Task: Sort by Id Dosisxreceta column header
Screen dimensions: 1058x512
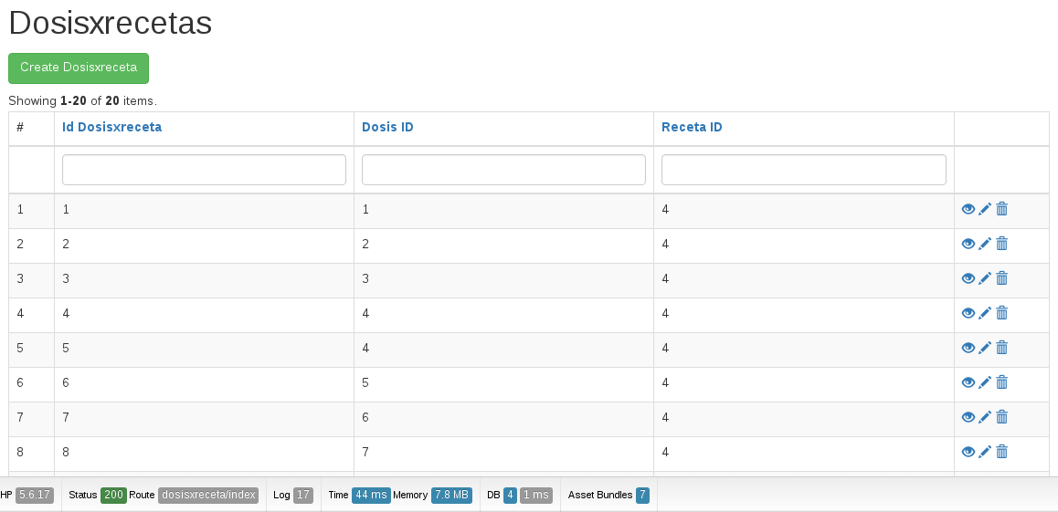Action: coord(112,127)
